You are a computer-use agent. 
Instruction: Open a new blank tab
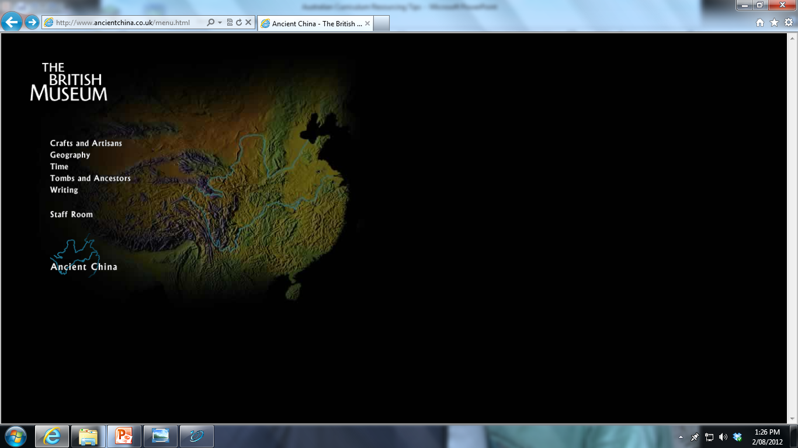tap(381, 24)
